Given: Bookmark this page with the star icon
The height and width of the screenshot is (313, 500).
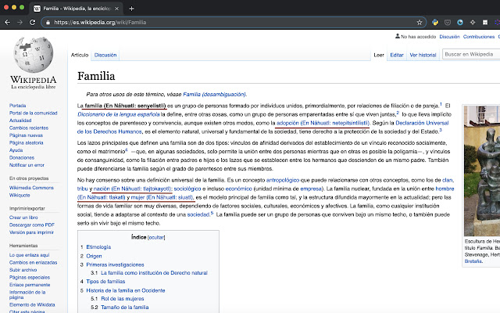Looking at the screenshot, I should click(x=420, y=23).
